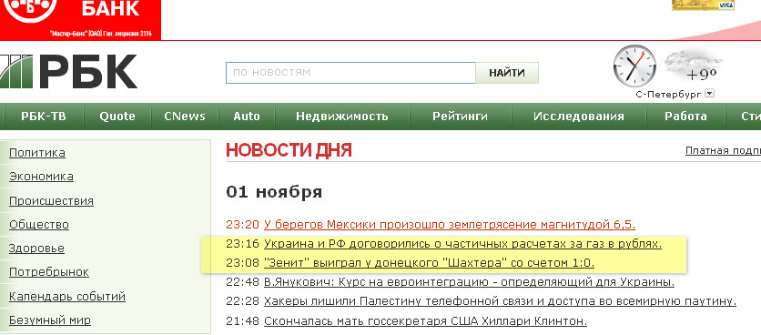Open the Недвижимость menu item
The width and height of the screenshot is (761, 335).
342,117
